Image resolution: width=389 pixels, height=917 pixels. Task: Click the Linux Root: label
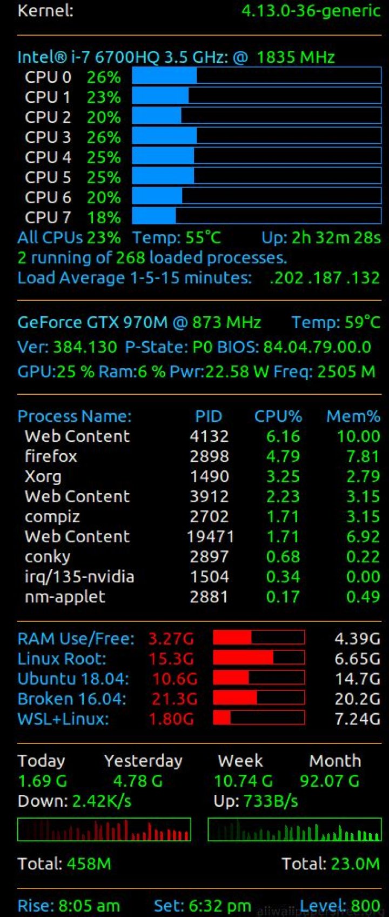point(62,659)
